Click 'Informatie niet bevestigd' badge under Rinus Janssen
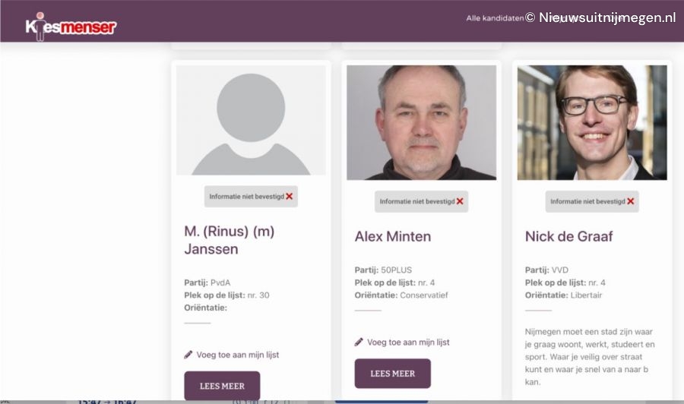Screen dimensions: 684x404 (x=251, y=197)
